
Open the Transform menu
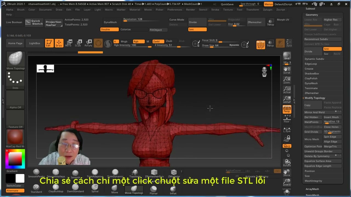pyautogui.click(x=253, y=10)
